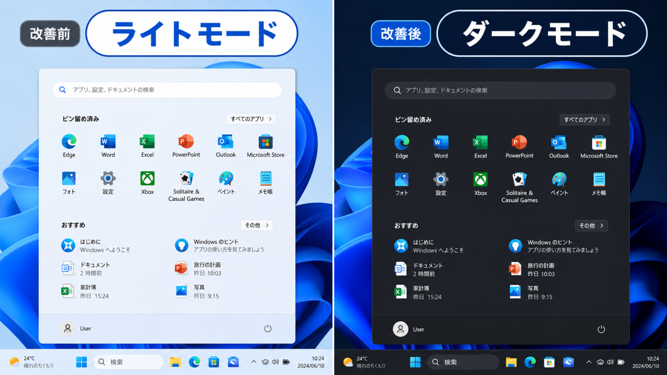Open Outlook in light mode pinned apps
Screen dimensions: 667x375
[x=226, y=146]
